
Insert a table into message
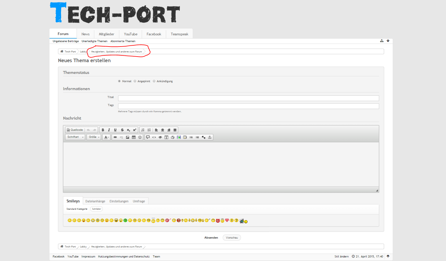coord(134,137)
